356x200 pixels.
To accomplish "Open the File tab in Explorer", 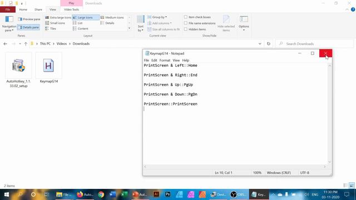I will (x=8, y=9).
